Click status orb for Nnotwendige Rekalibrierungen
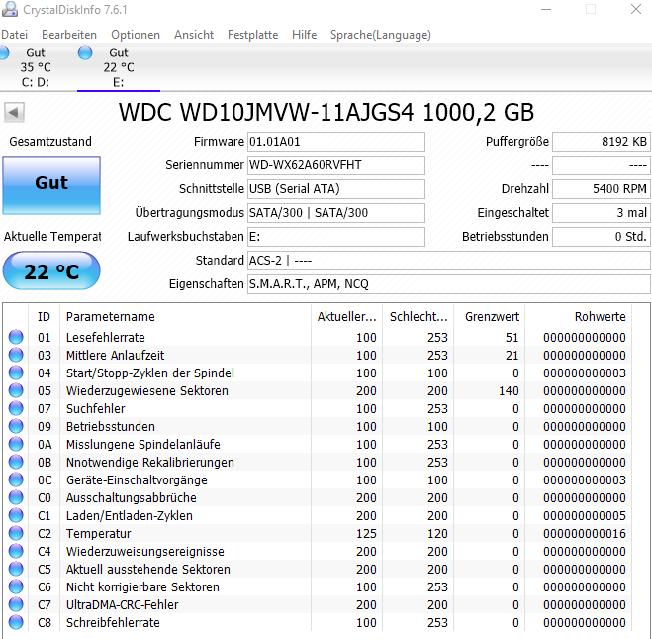652x639 pixels. 16,462
